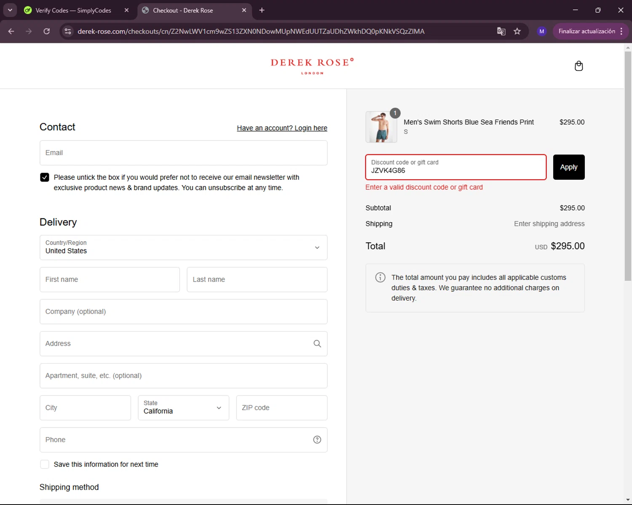Open the Chrome three-dot menu
The width and height of the screenshot is (632, 505).
click(x=621, y=31)
